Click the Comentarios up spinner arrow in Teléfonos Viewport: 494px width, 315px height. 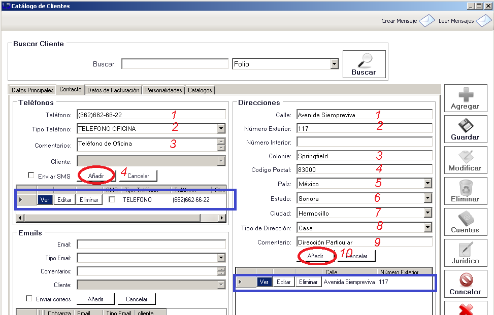(x=221, y=142)
